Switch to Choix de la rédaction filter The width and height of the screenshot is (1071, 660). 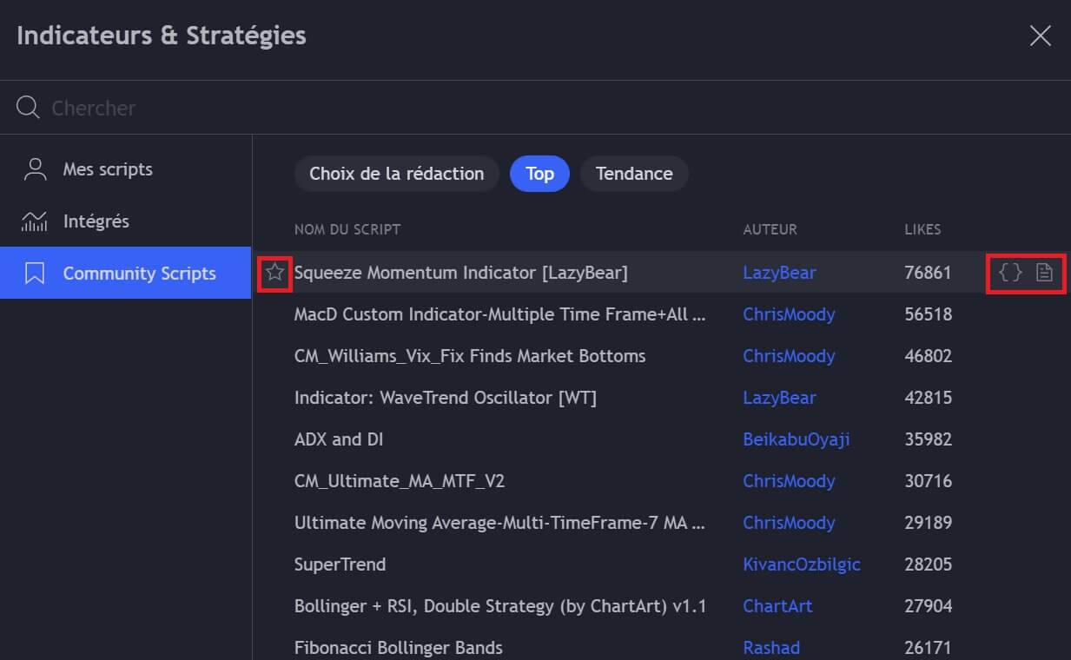click(396, 174)
